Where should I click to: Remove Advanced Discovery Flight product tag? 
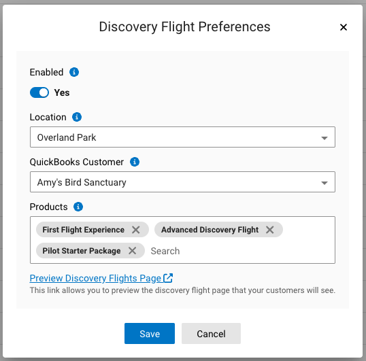[x=269, y=230]
